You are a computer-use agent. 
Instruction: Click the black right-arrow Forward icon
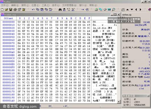coord(141,10)
